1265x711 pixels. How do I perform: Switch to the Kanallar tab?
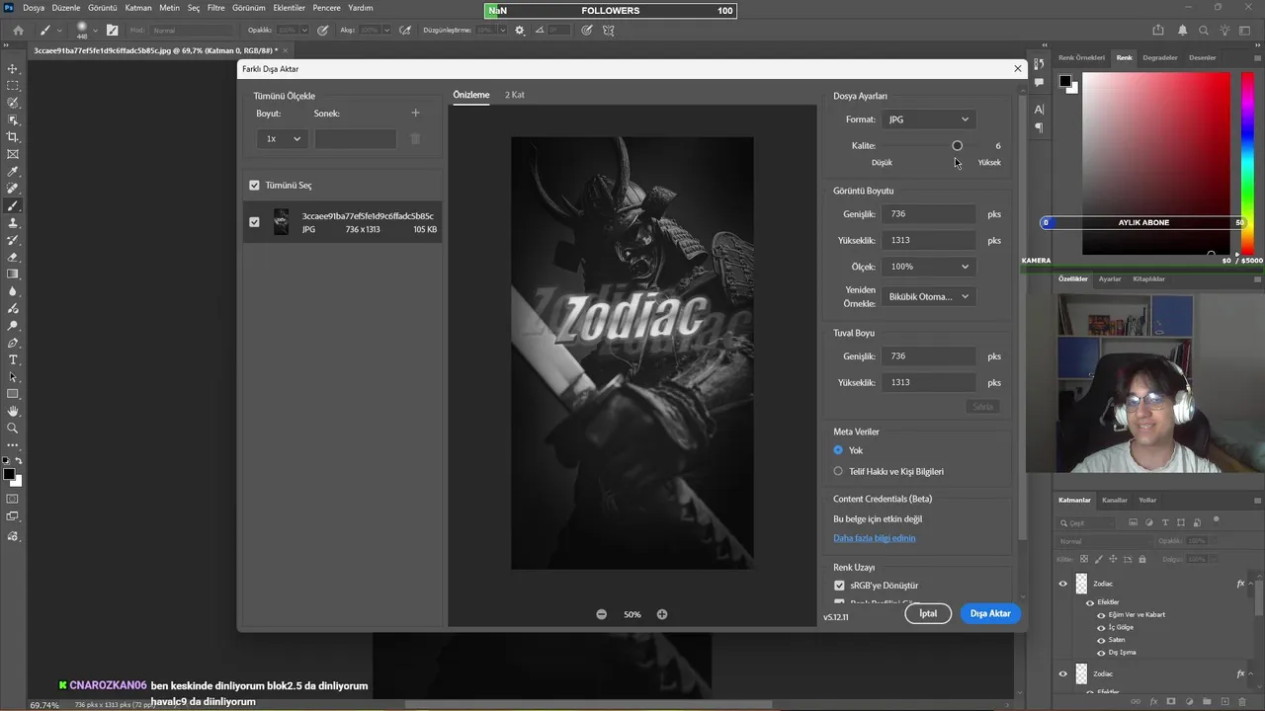point(1115,500)
